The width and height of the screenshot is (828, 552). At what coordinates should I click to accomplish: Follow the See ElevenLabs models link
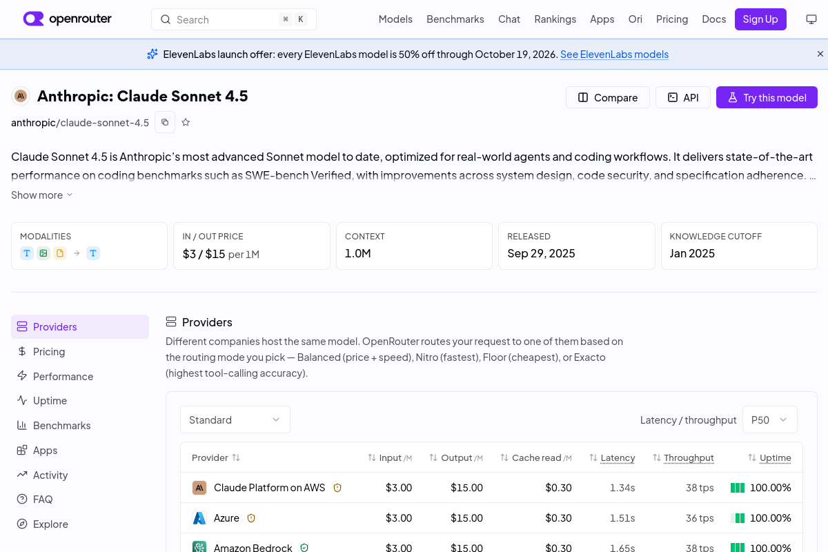click(614, 55)
